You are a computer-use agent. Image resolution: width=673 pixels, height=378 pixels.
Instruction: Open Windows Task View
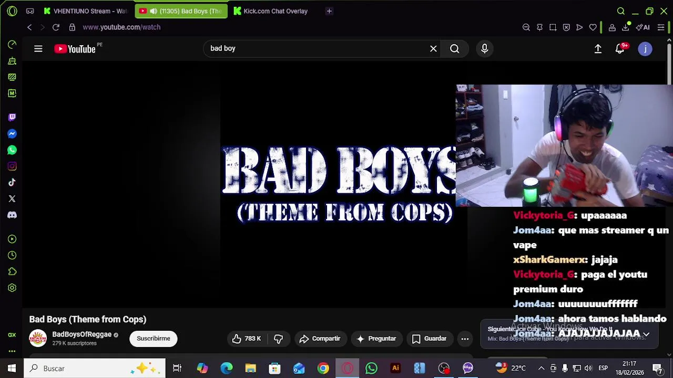click(177, 369)
